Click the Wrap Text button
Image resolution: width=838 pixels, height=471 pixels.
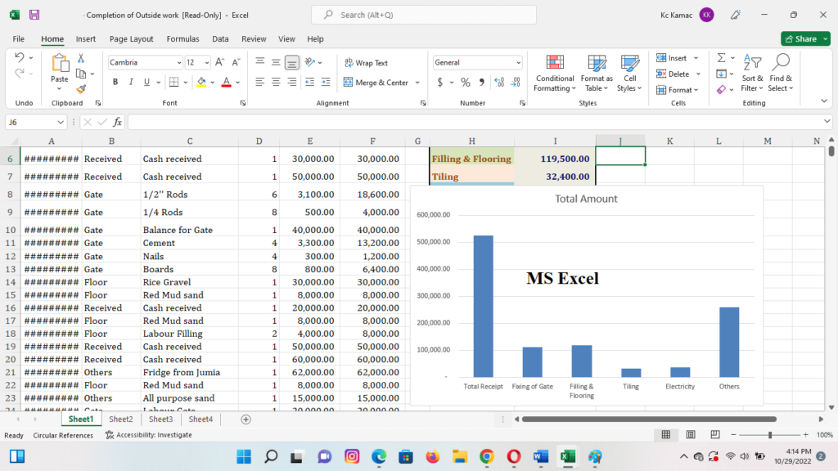[x=366, y=63]
